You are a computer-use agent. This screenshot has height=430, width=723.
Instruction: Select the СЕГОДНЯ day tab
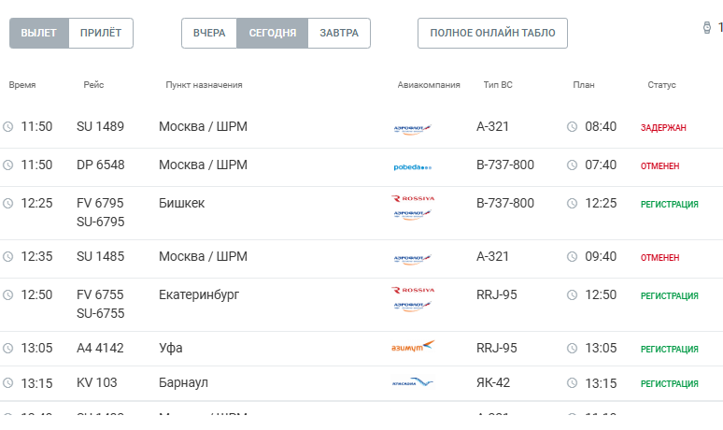(273, 33)
